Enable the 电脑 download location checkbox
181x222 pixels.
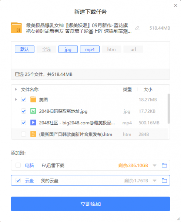click(x=18, y=165)
